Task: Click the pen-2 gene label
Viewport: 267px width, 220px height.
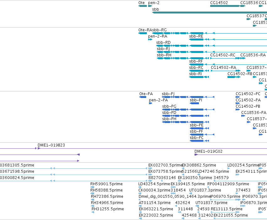Action: click(x=154, y=3)
